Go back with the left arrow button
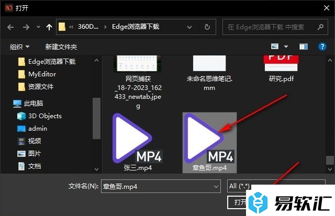The height and width of the screenshot is (216, 335). coord(10,27)
